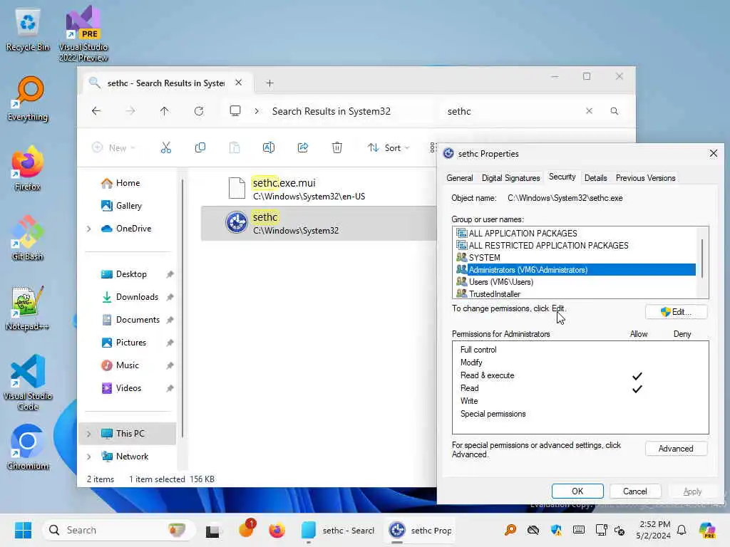
Task: Click the group names list scrollbar
Action: pyautogui.click(x=702, y=259)
